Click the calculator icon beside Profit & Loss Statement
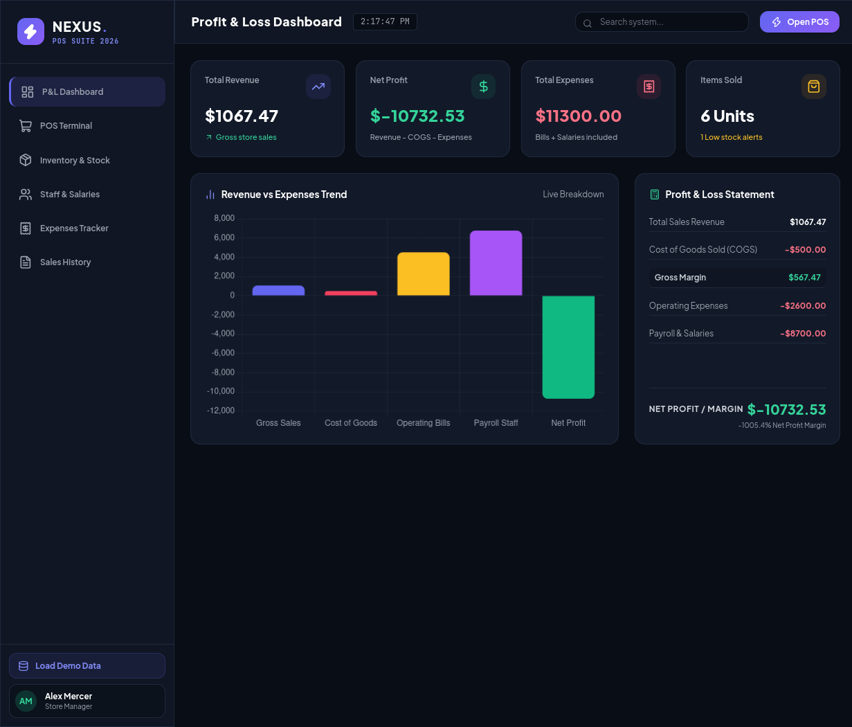 coord(655,195)
